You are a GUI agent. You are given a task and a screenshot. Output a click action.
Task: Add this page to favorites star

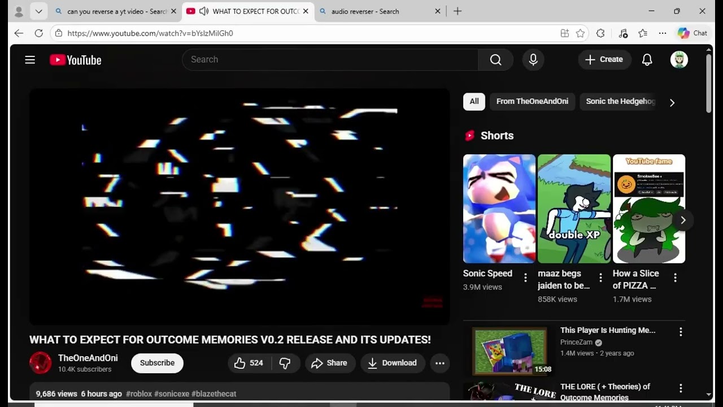click(x=580, y=33)
